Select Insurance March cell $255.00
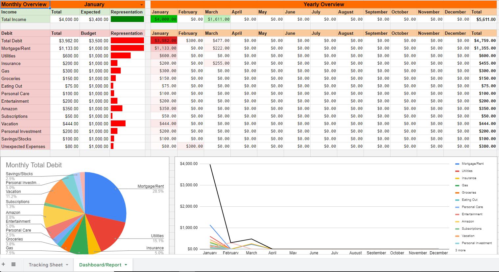The width and height of the screenshot is (499, 272). coord(217,63)
